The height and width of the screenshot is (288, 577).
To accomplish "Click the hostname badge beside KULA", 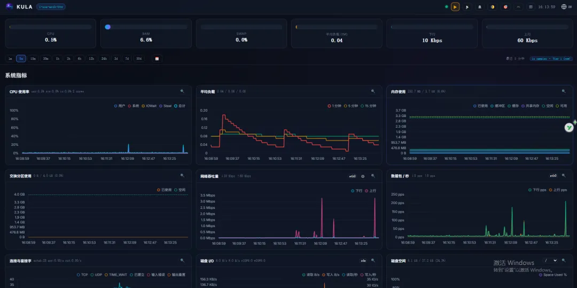I will [51, 6].
